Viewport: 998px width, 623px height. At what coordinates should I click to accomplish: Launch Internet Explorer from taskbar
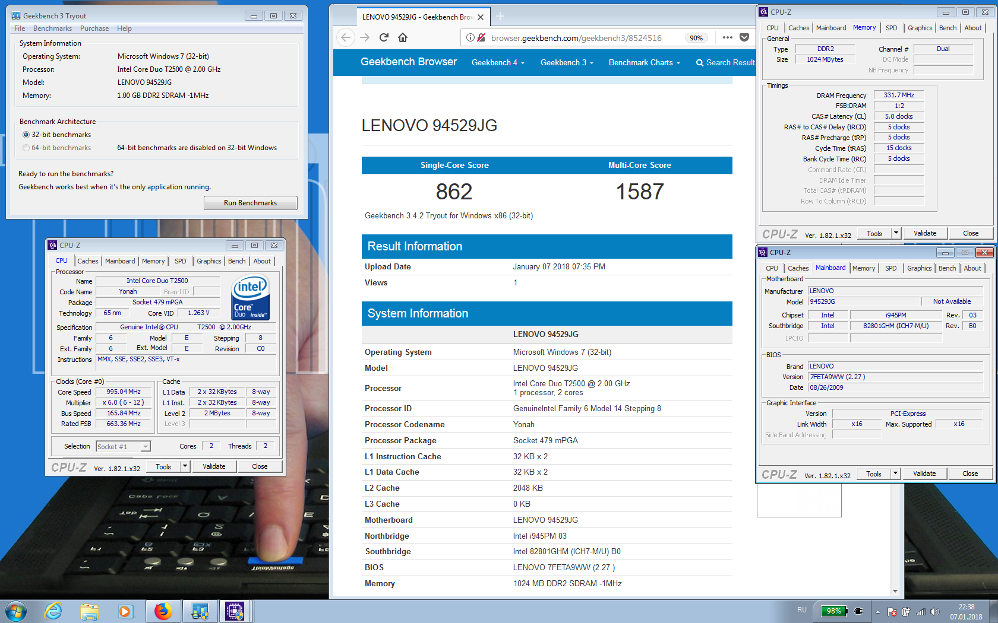coord(53,611)
